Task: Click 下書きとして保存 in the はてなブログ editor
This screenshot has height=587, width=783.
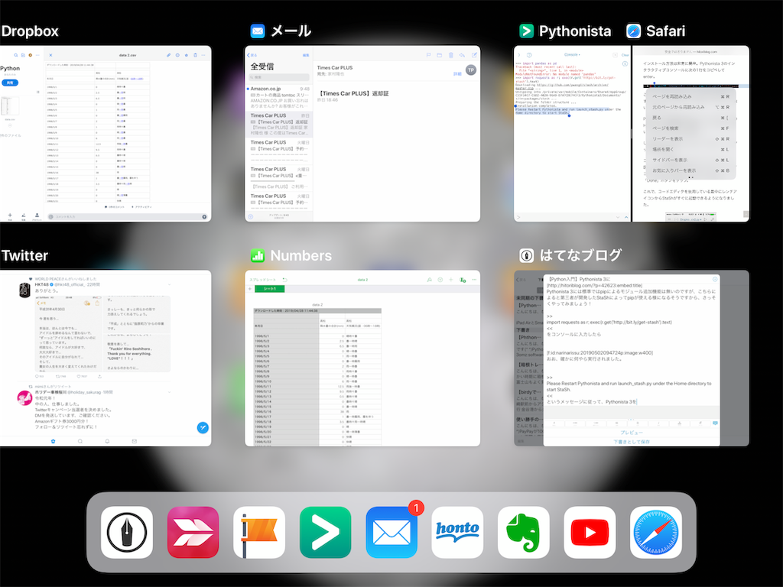Action: click(632, 441)
